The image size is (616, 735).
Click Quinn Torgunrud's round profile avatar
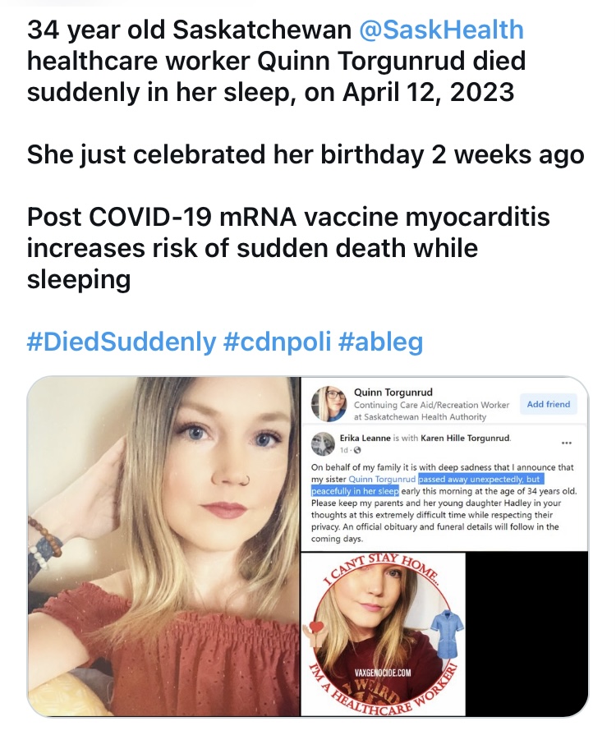(327, 403)
